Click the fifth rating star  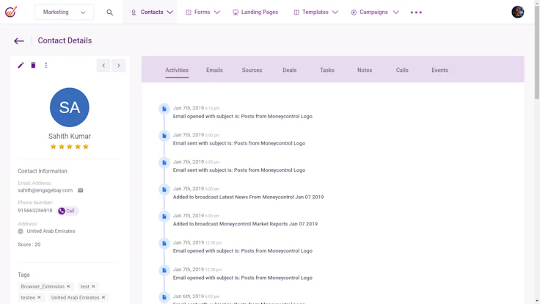pos(86,146)
